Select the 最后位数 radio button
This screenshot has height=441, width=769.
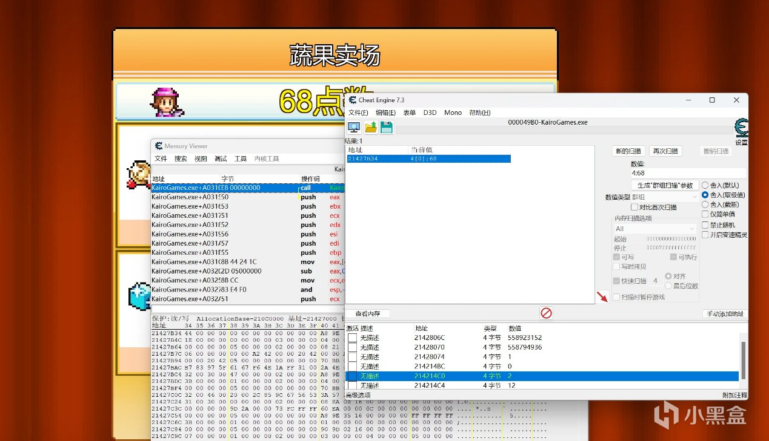[x=668, y=286]
